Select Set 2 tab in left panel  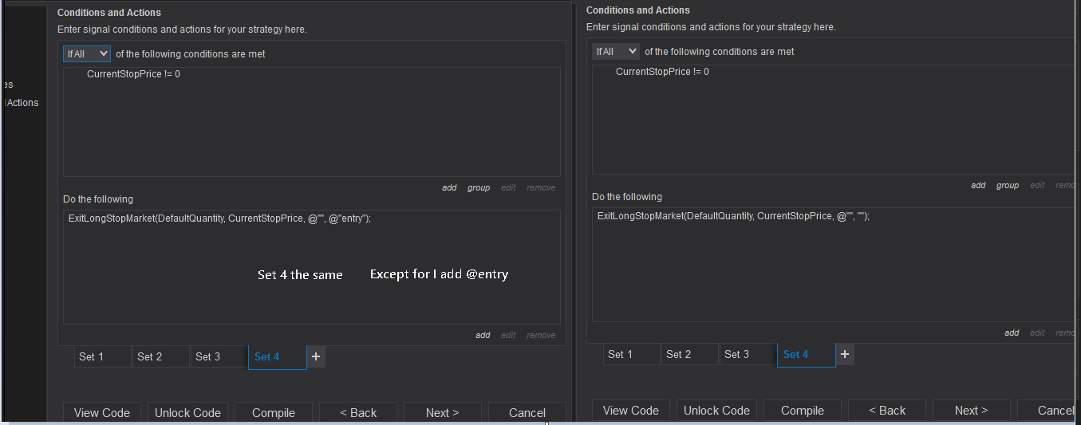coord(160,357)
